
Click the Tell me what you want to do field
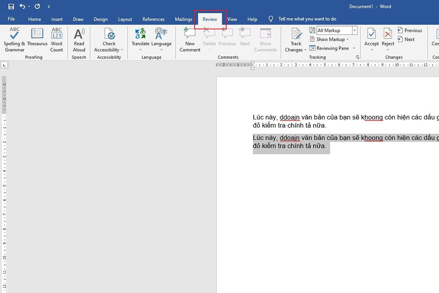click(307, 19)
